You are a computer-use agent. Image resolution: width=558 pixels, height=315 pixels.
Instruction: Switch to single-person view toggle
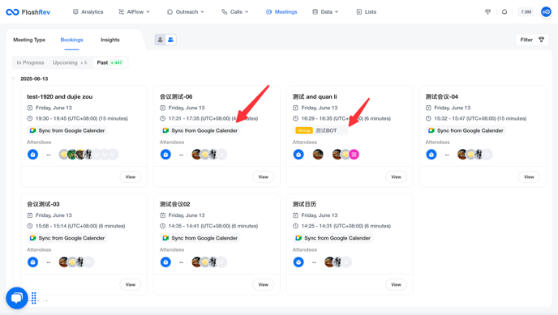click(x=160, y=40)
